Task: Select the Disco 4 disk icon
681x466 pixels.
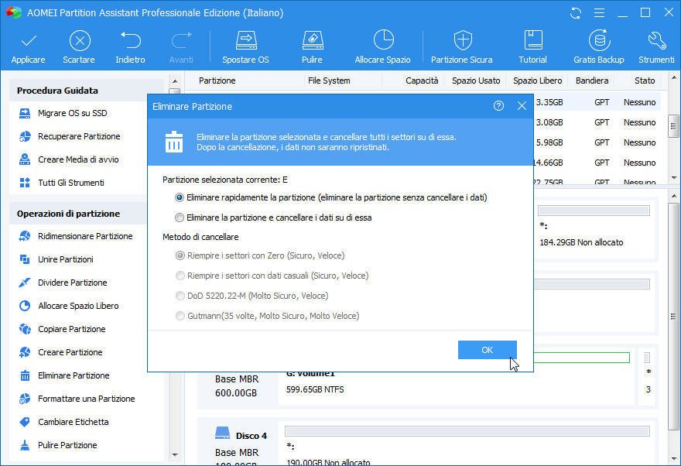Action: [222, 433]
